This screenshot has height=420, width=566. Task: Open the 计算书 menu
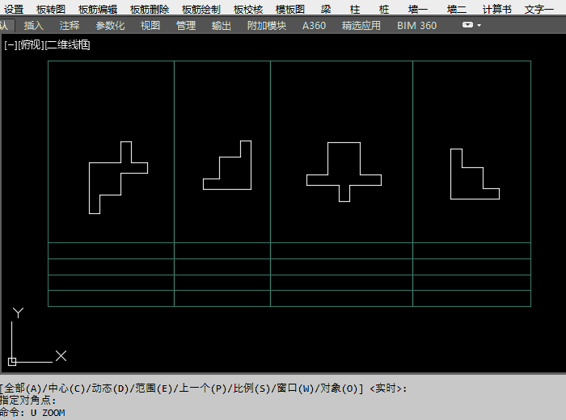(497, 9)
